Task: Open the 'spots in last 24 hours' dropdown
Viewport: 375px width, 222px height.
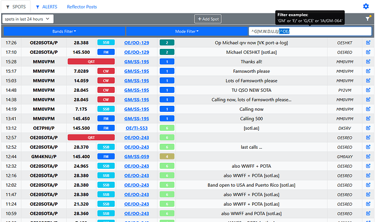Action: coord(28,19)
